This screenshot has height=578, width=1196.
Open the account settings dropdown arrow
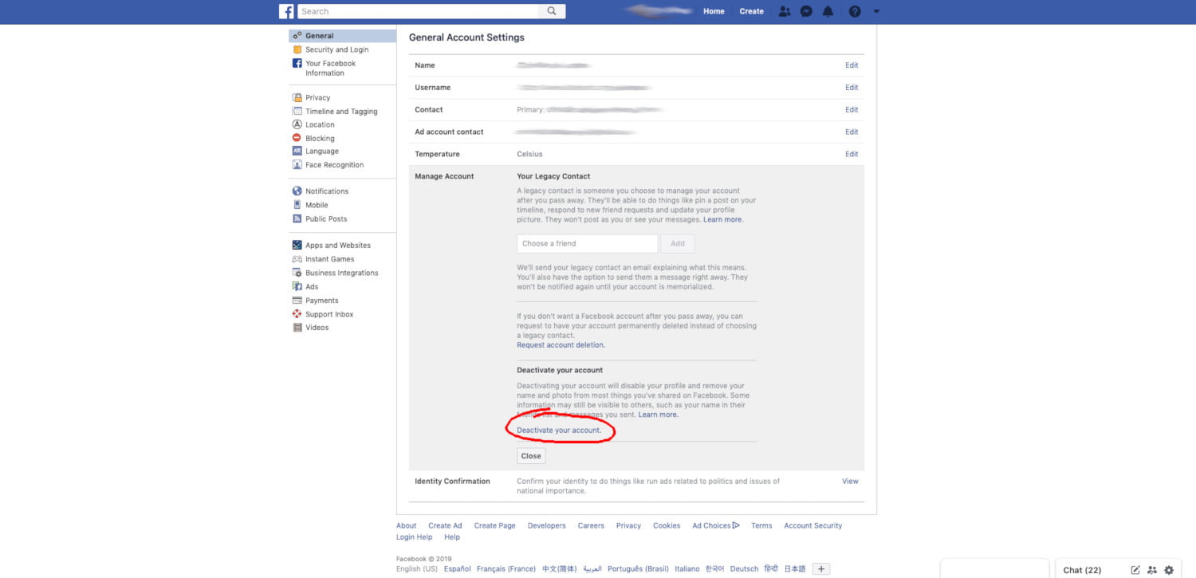click(x=875, y=11)
